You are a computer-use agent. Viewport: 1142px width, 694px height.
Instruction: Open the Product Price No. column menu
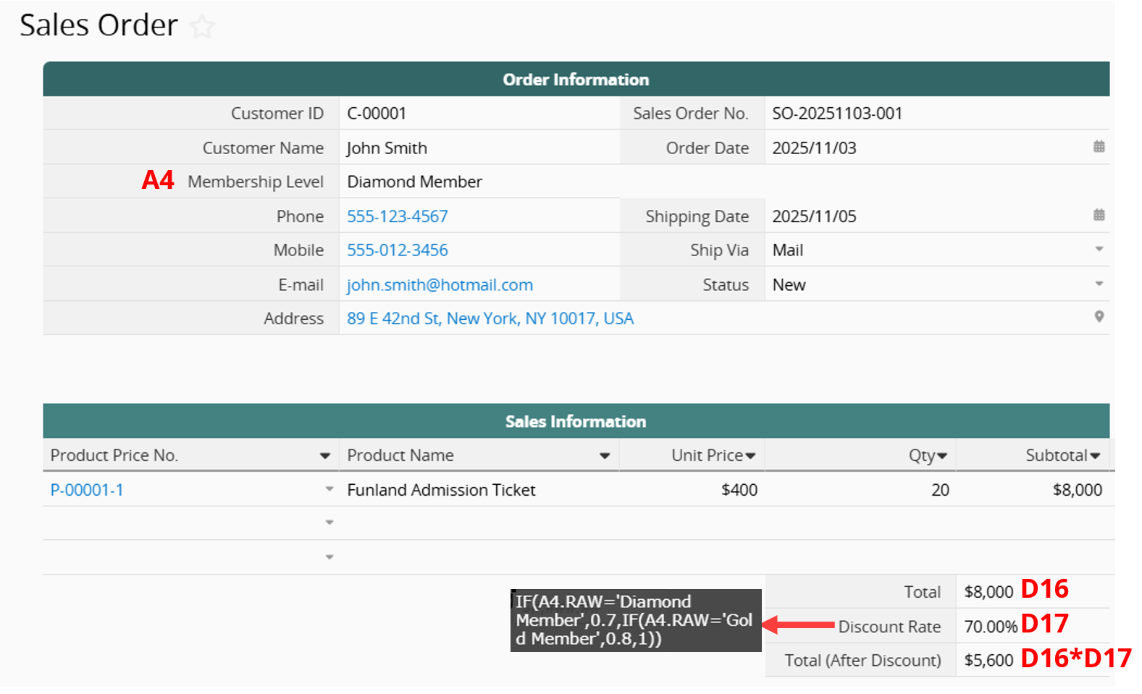tap(324, 456)
